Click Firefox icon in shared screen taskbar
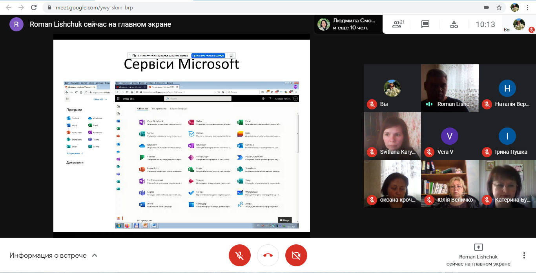The image size is (536, 273). point(127,226)
